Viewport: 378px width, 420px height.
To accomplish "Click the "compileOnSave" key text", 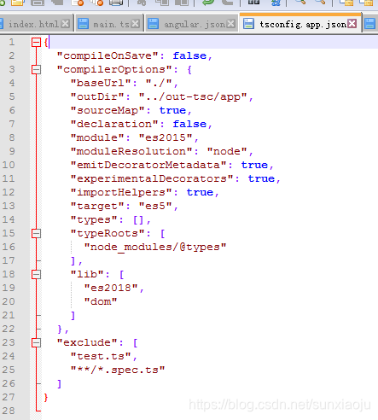I will pos(108,56).
